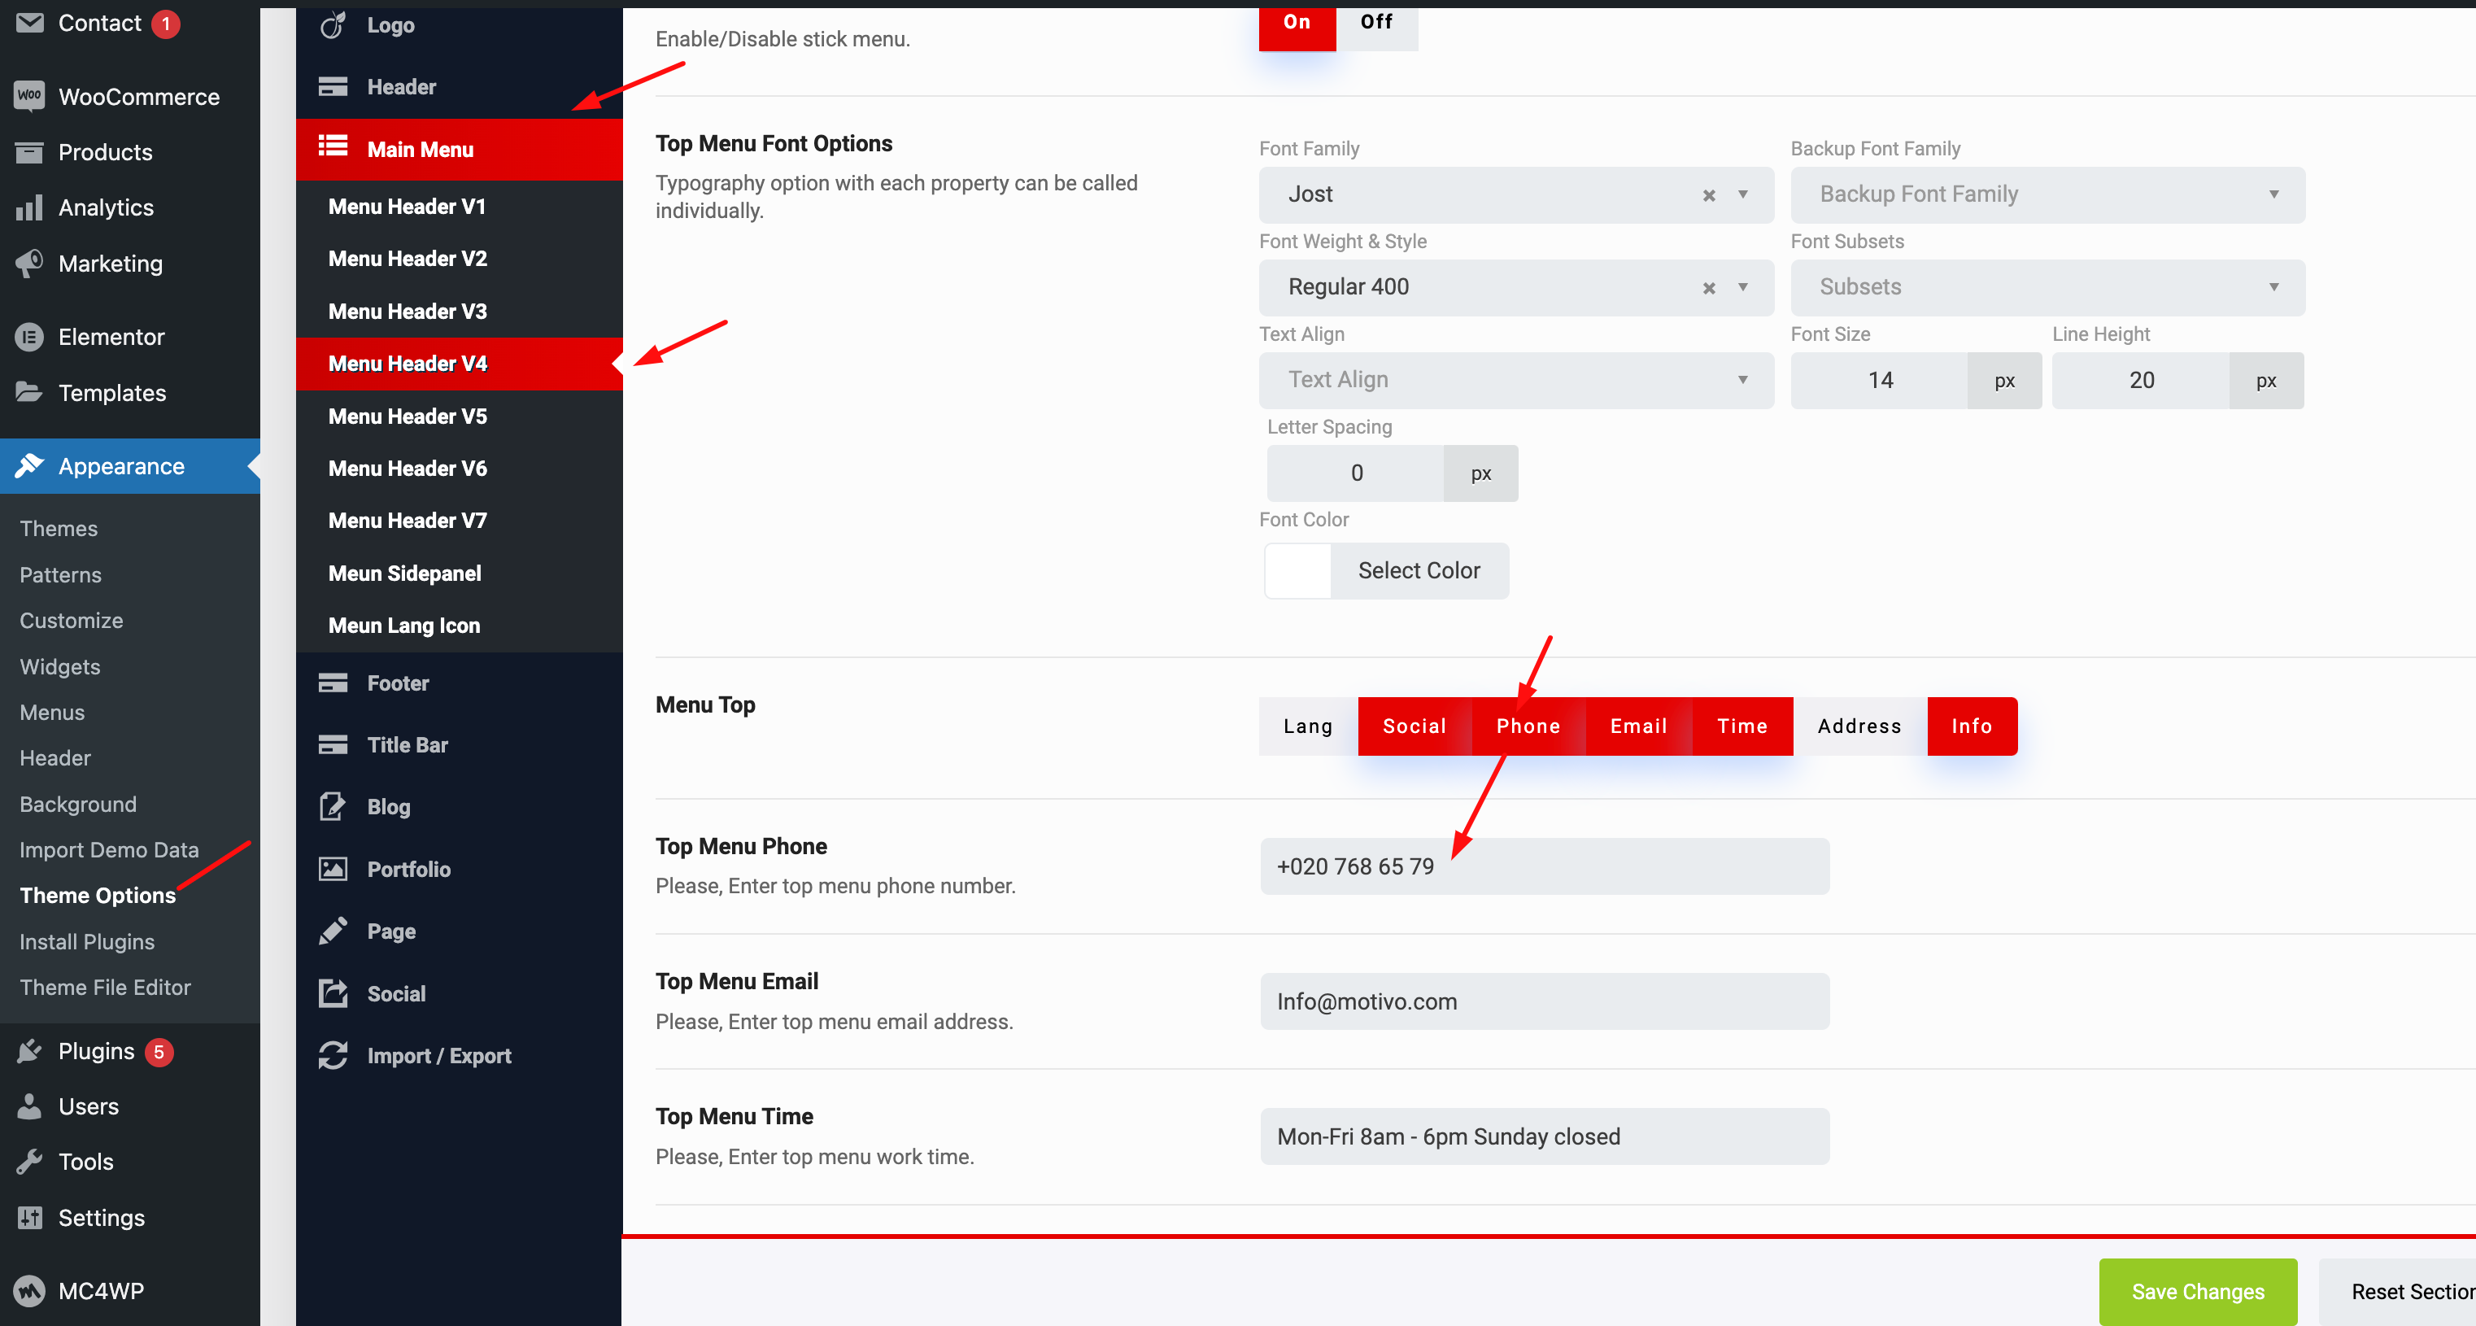Click the Font Color swatch
The image size is (2476, 1326).
click(1297, 570)
